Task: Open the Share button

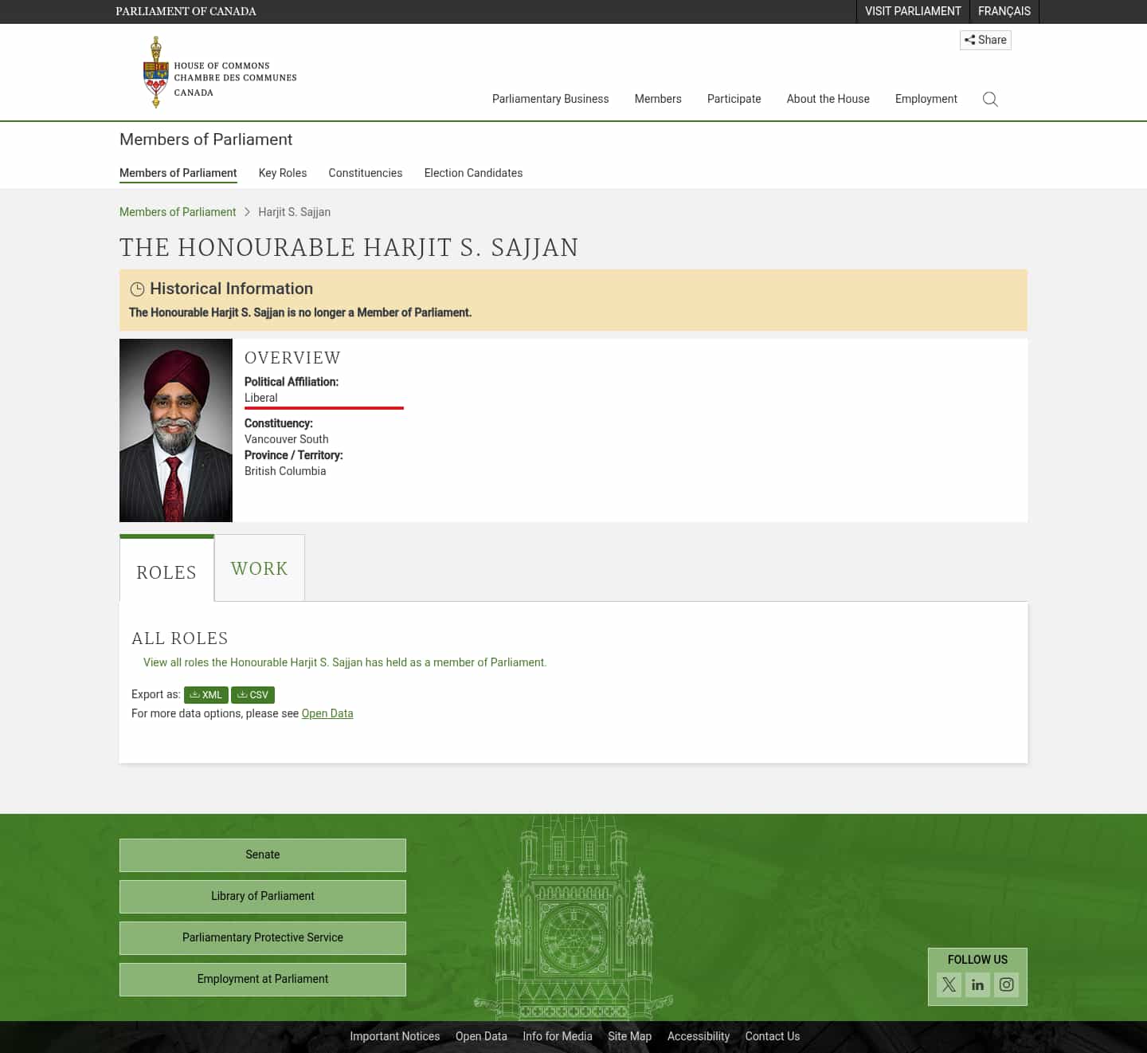Action: click(985, 40)
